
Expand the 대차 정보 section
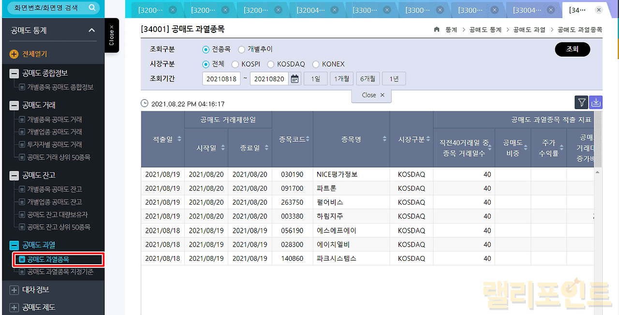pos(15,290)
